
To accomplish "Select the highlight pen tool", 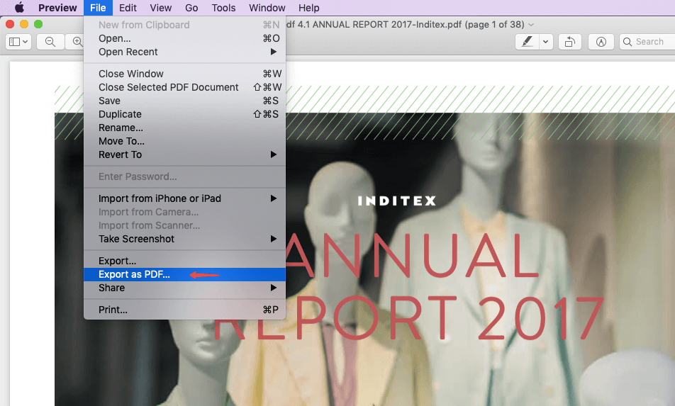I will point(527,42).
